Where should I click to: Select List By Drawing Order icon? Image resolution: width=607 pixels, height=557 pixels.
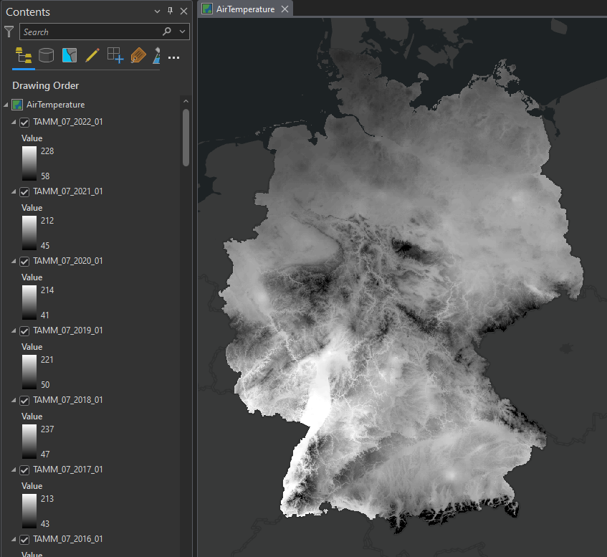[x=23, y=56]
